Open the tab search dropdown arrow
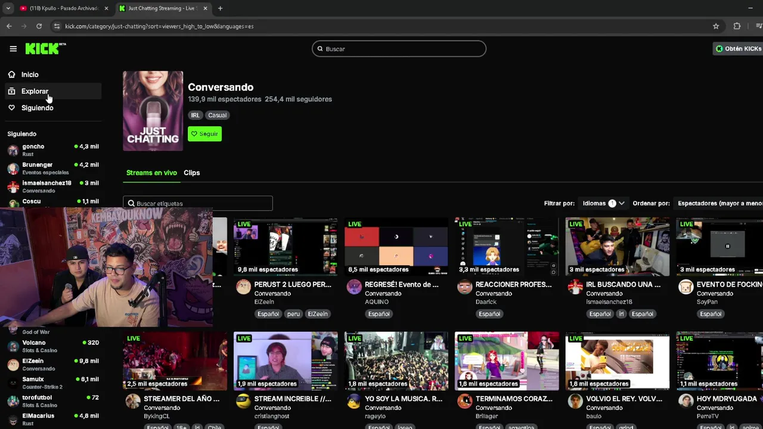The width and height of the screenshot is (763, 429). coord(8,8)
